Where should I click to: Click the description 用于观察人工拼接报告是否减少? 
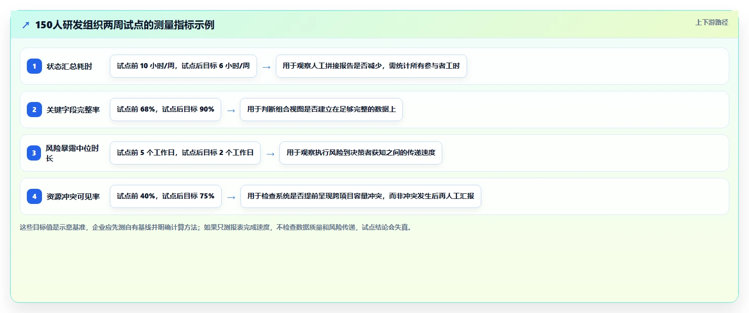point(371,66)
